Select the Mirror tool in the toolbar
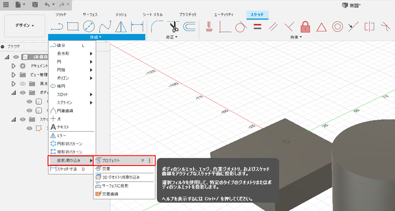The width and height of the screenshot is (395, 211). 121,27
